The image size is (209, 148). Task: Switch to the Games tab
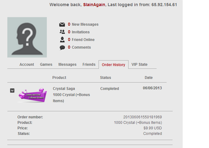coord(46,65)
